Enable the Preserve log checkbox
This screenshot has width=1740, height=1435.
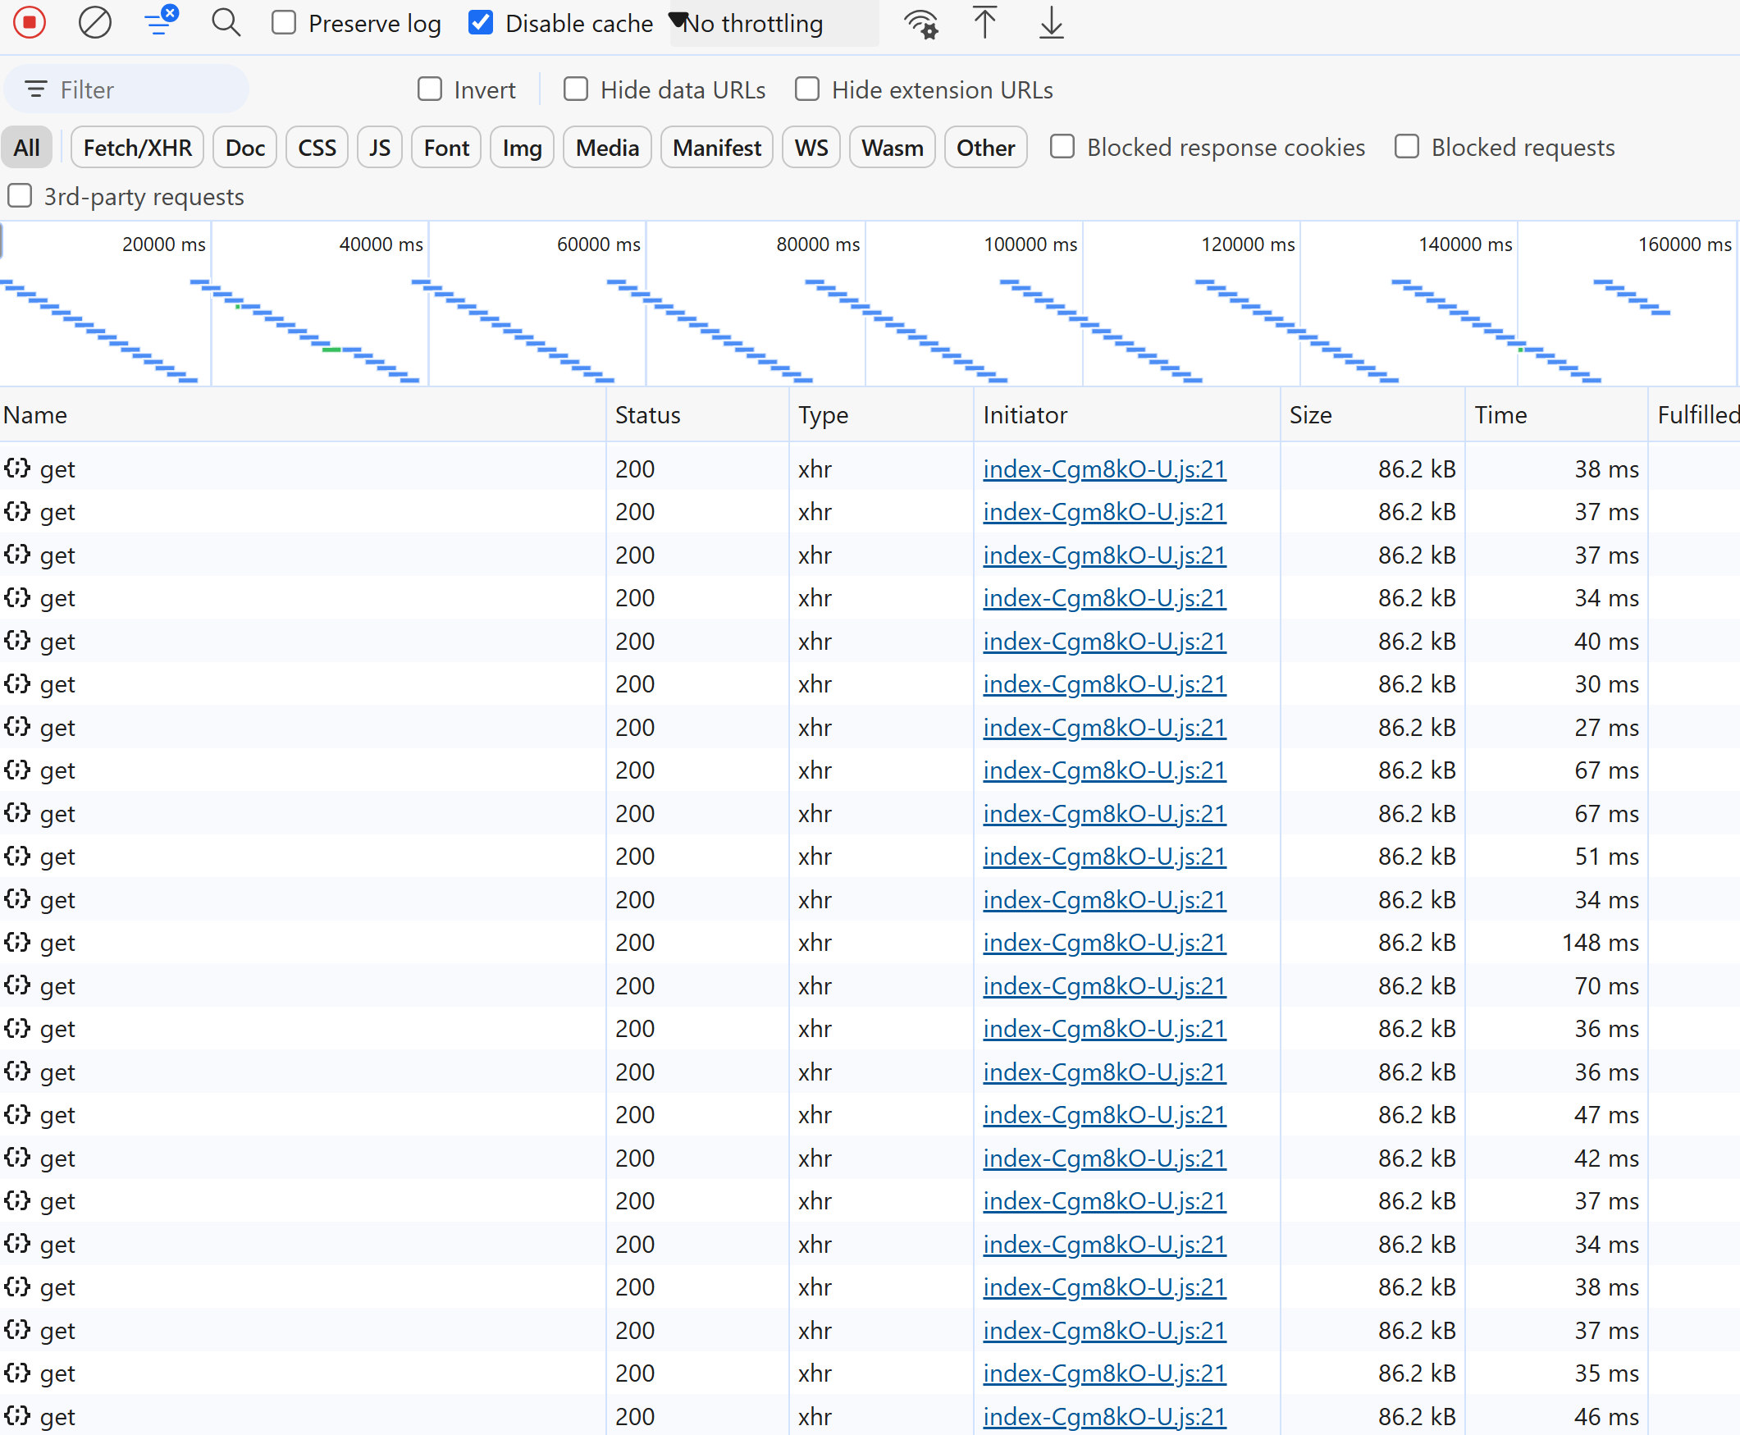(x=284, y=22)
